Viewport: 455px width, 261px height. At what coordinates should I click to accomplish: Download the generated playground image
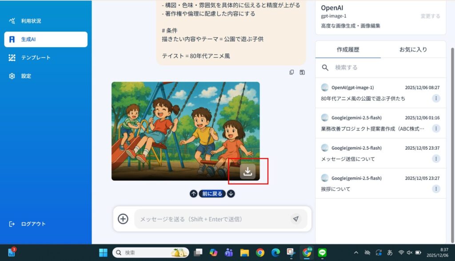click(247, 171)
